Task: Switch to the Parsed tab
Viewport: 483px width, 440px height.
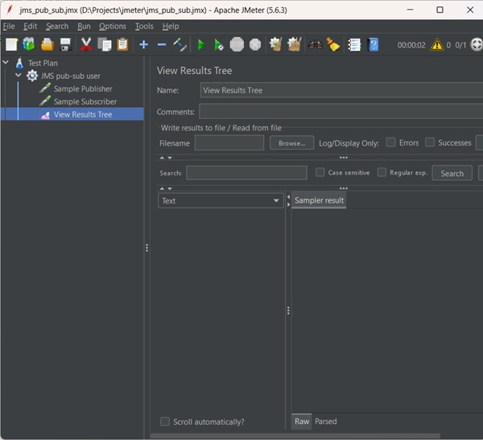Action: pyautogui.click(x=326, y=421)
